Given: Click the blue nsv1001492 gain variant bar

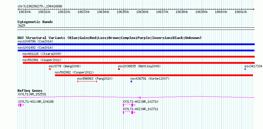Looking at the screenshot, I should [136, 50].
